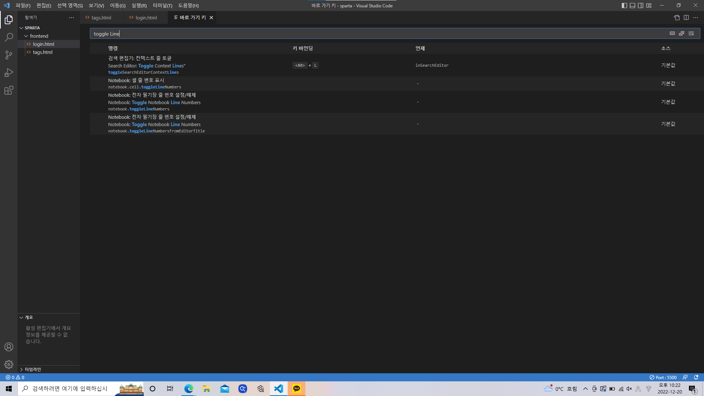This screenshot has height=396, width=704.
Task: Click Port : 5500 in status bar
Action: point(663,377)
